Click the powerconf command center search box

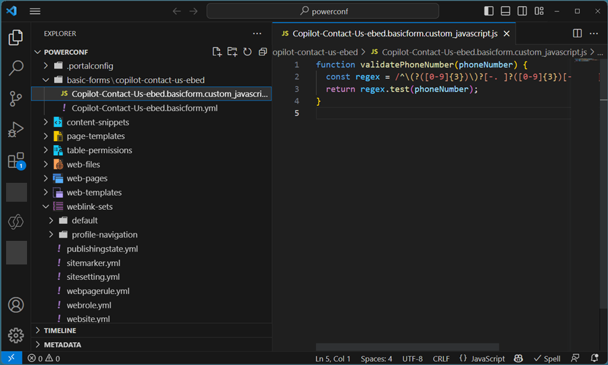click(x=323, y=11)
